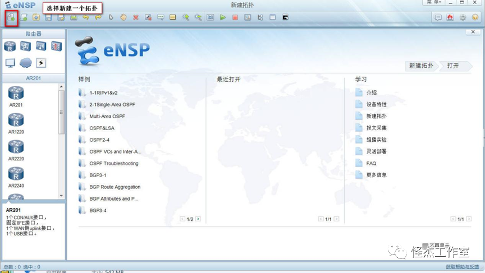Select the arrow pointer tool

(x=111, y=17)
